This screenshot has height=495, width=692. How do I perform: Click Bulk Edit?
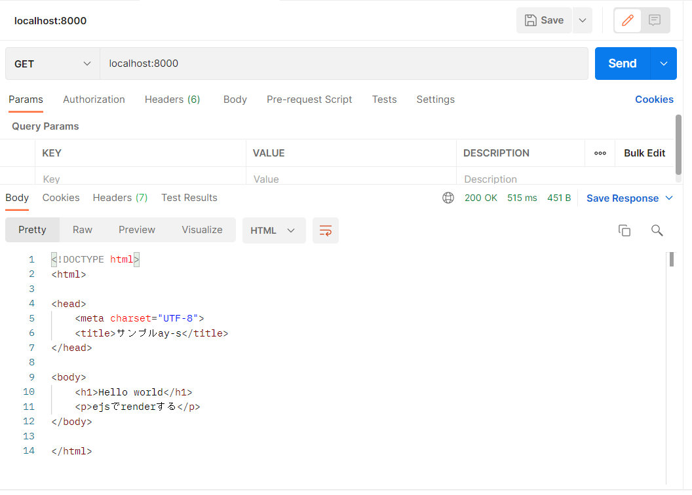pyautogui.click(x=644, y=153)
